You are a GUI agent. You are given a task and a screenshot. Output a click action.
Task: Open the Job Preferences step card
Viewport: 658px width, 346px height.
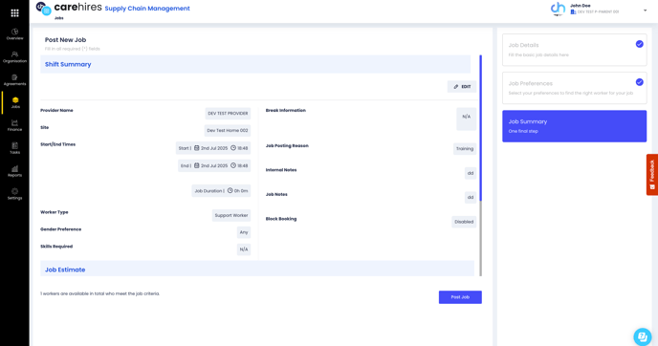pos(574,88)
